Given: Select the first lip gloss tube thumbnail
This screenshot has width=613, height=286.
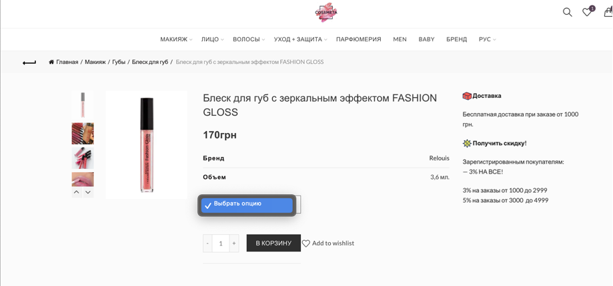Looking at the screenshot, I should [x=83, y=105].
